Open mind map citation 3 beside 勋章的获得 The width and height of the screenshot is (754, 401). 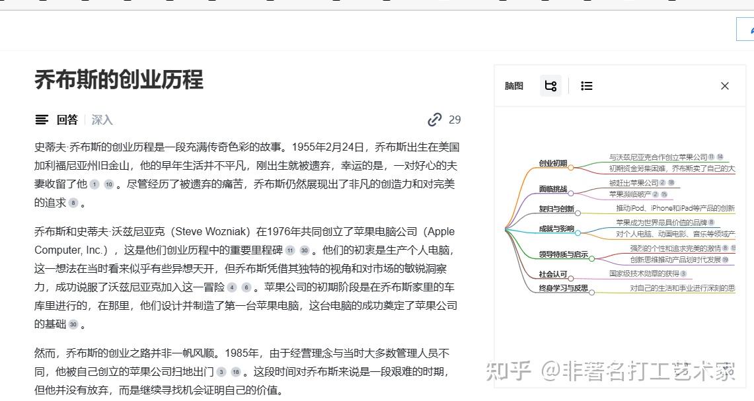click(683, 273)
